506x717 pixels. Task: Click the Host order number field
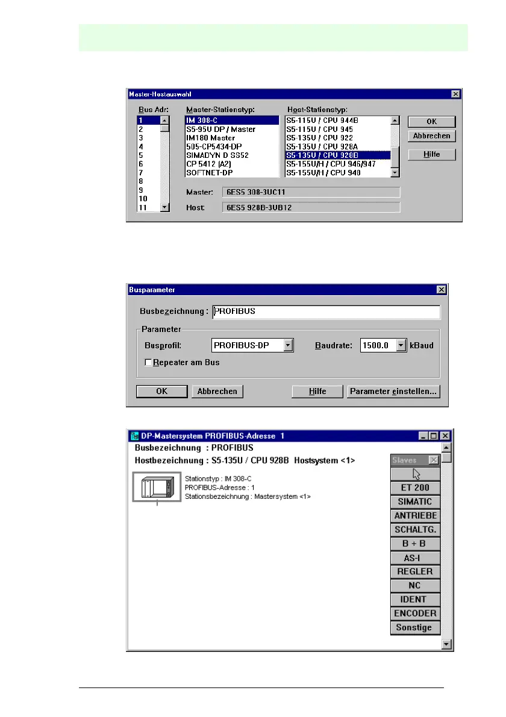pyautogui.click(x=311, y=208)
